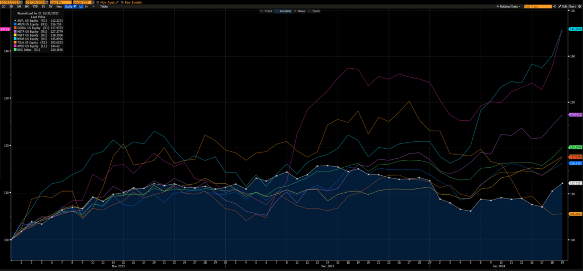The width and height of the screenshot is (583, 271).
Task: Click the start date field 10/31/2023
Action: pos(10,2)
